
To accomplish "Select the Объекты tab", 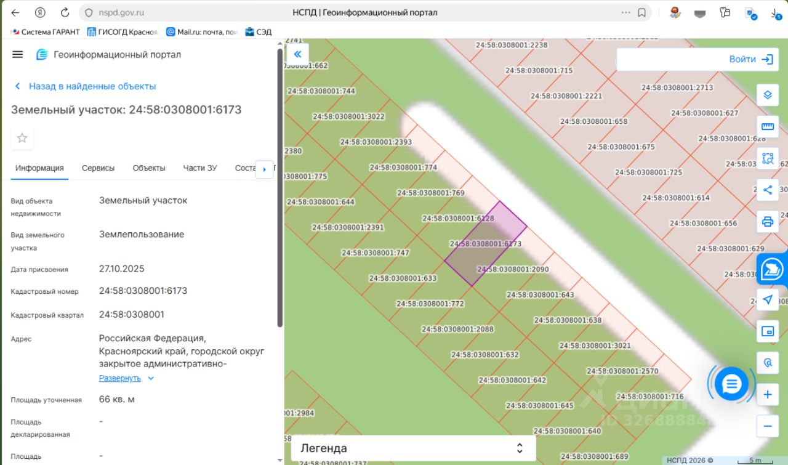I will pos(148,168).
